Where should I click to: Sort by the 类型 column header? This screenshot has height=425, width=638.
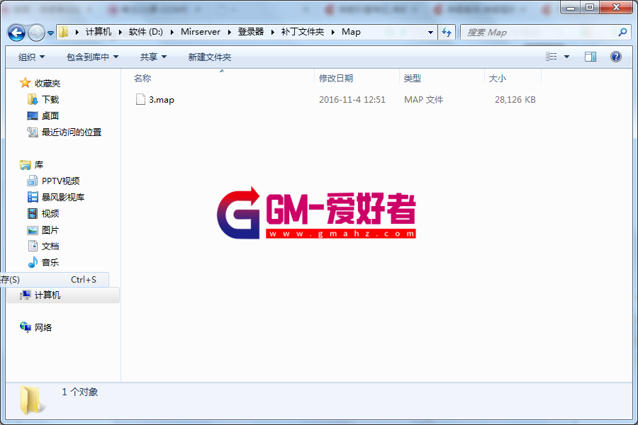(412, 78)
